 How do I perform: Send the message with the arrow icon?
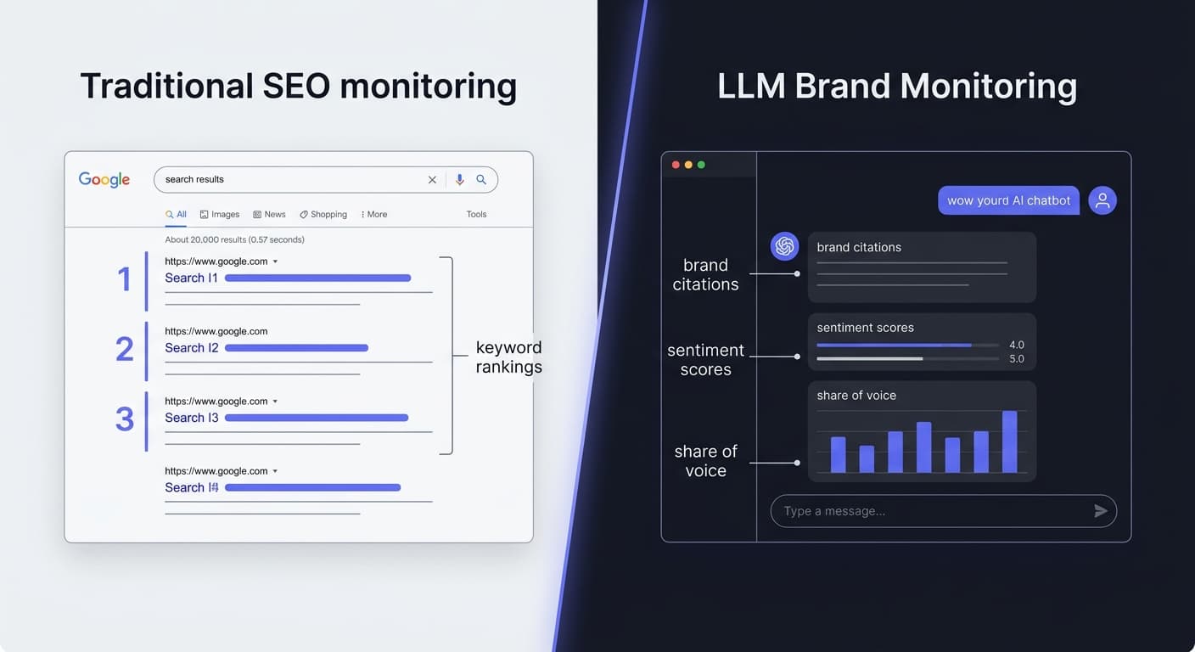coord(1101,511)
